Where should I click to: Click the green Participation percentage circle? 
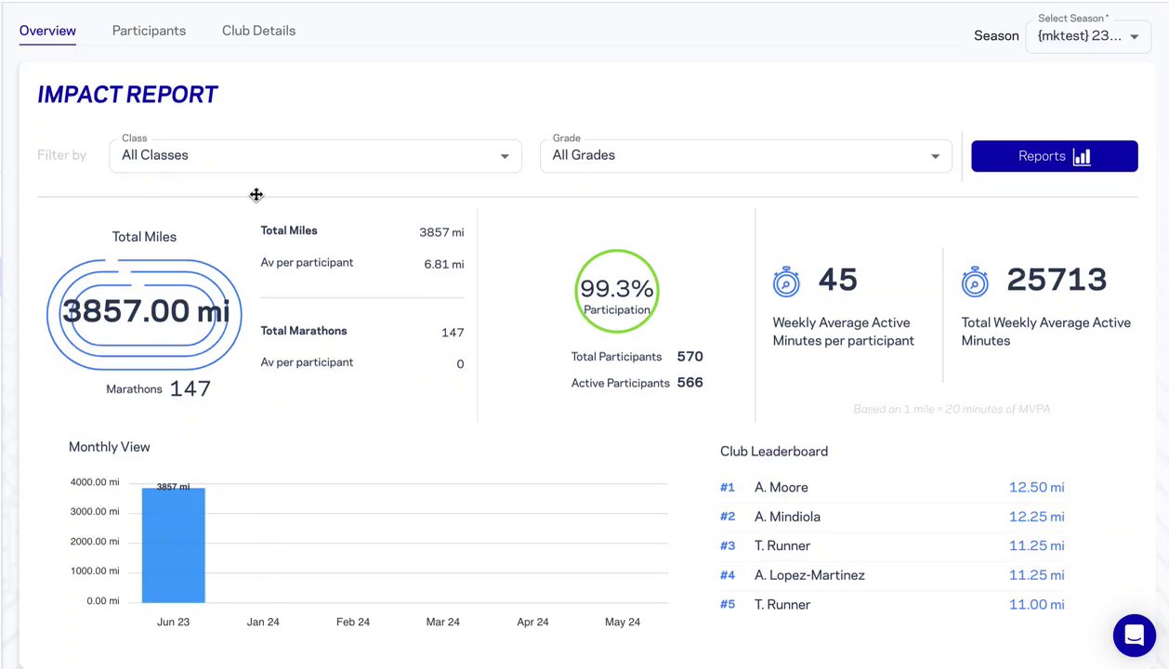tap(617, 291)
